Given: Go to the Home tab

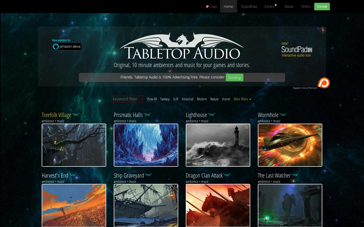Looking at the screenshot, I should [x=229, y=7].
